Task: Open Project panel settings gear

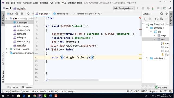Action: coord(28,14)
